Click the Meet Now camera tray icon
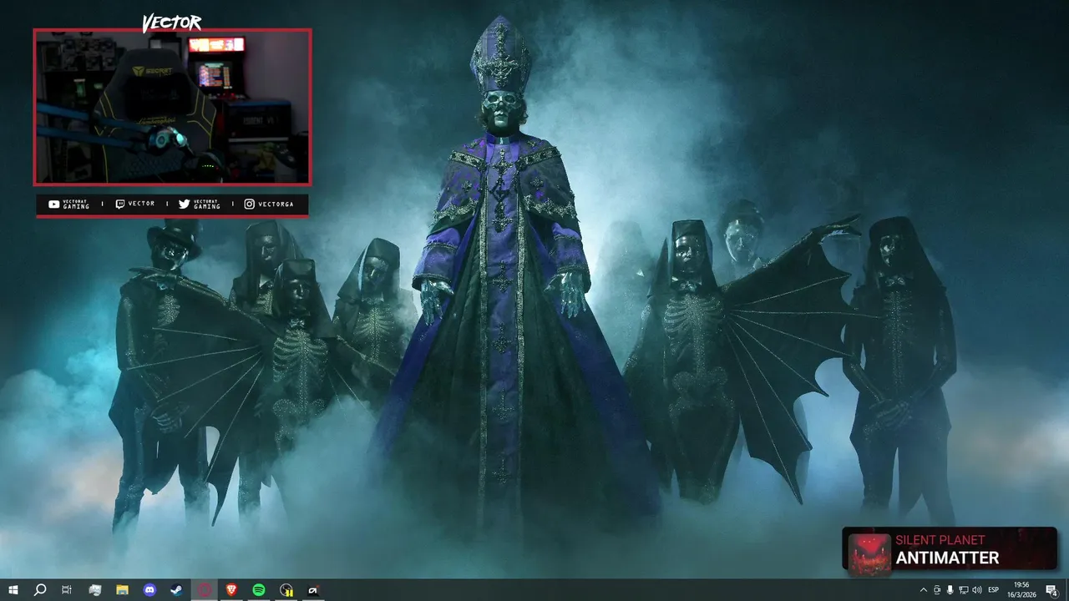The height and width of the screenshot is (601, 1069). (937, 590)
